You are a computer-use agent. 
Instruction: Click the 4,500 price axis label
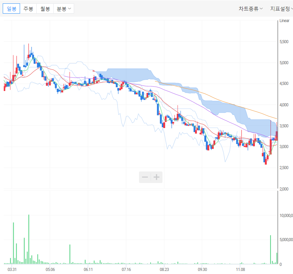[x=284, y=84]
